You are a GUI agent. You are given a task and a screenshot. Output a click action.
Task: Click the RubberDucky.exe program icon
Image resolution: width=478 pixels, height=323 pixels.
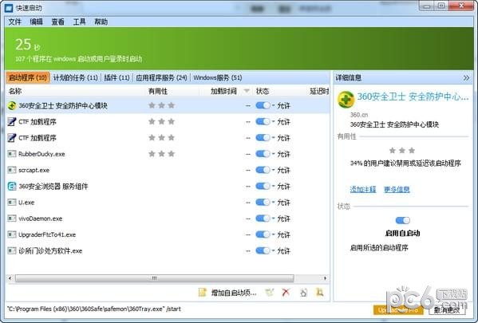pos(12,154)
